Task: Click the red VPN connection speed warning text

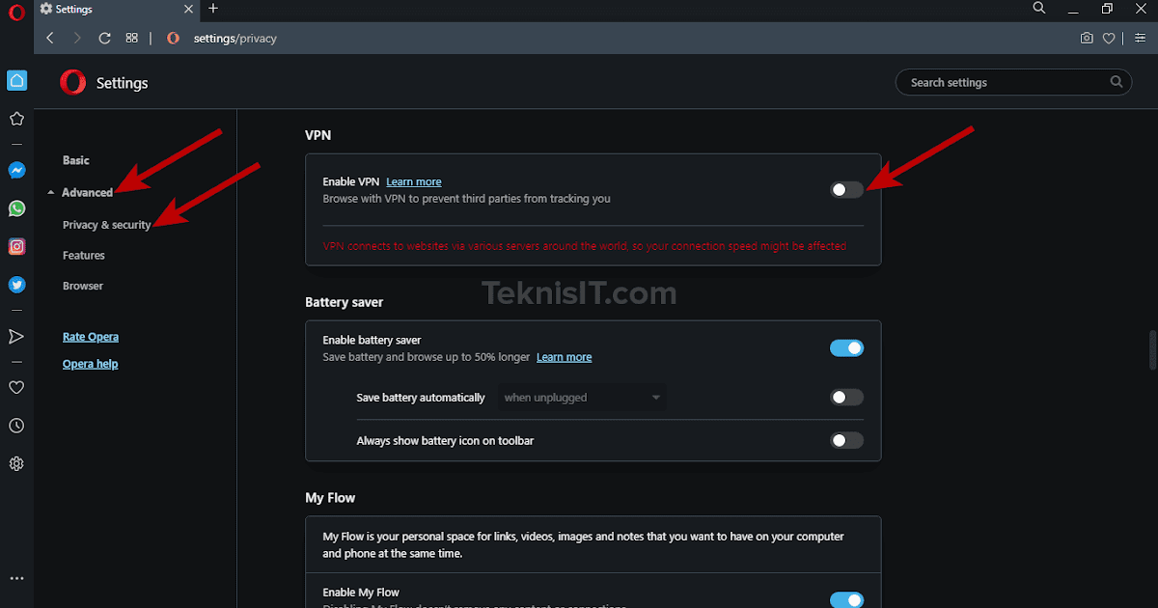Action: (x=585, y=246)
